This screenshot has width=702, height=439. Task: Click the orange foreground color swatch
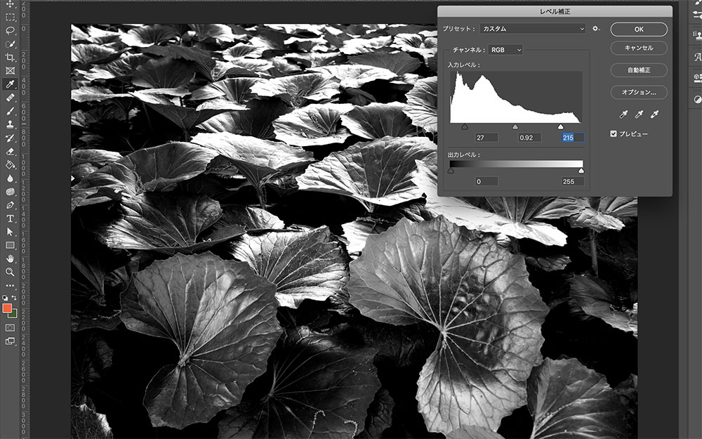(x=7, y=308)
